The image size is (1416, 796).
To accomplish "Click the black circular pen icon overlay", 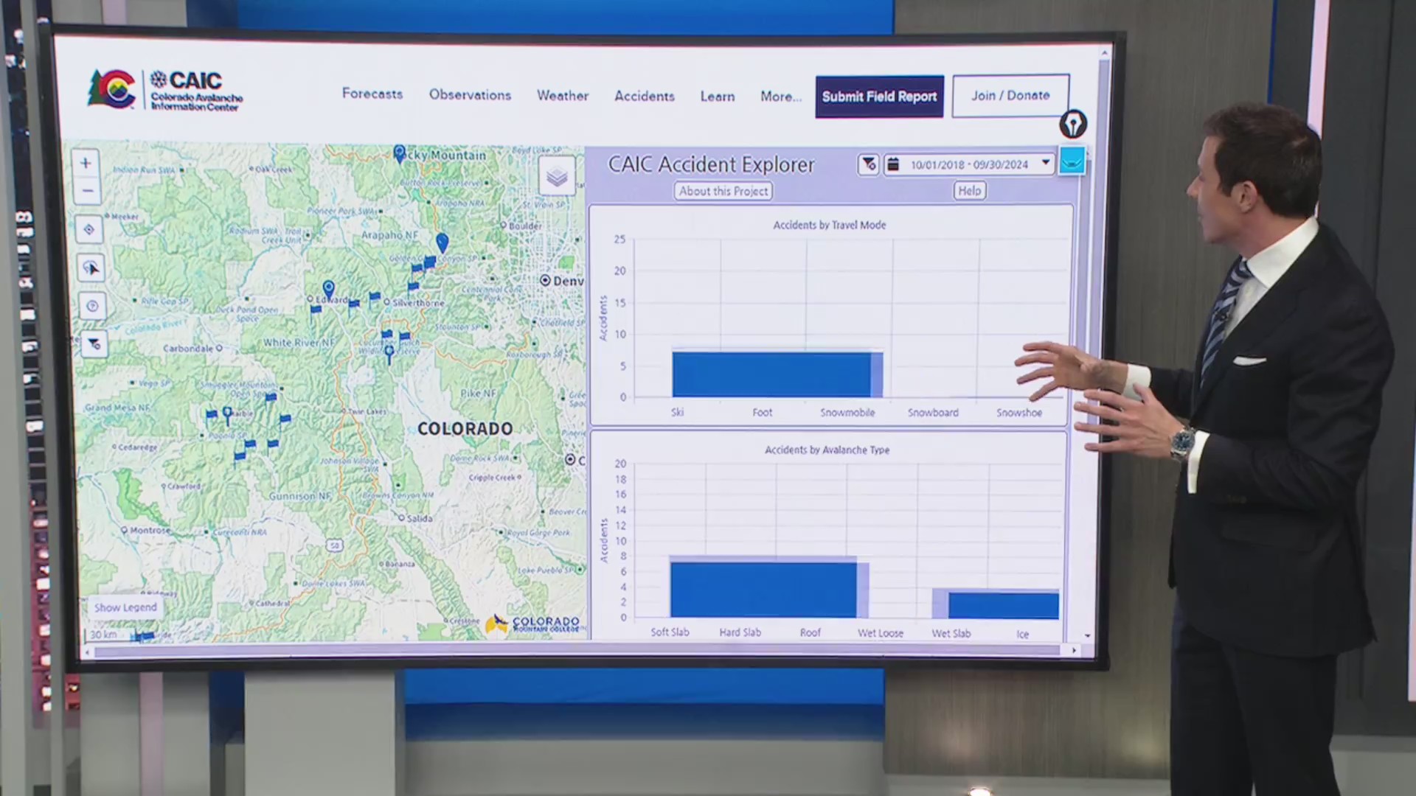I will 1073,124.
